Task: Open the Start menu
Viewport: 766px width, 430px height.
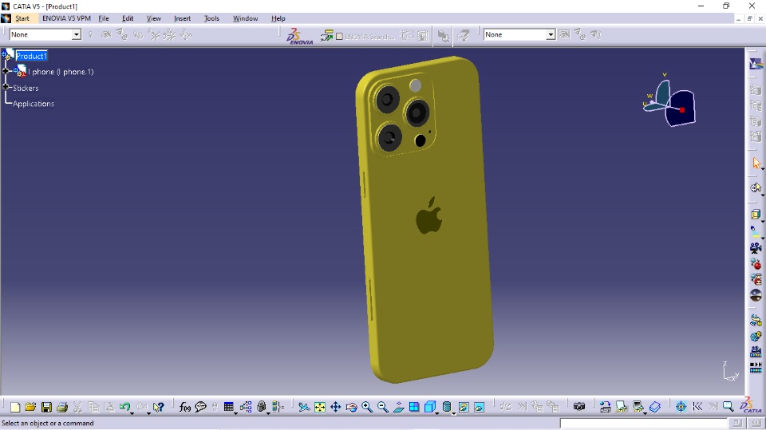Action: coord(22,18)
